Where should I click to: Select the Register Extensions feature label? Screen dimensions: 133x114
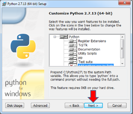pyautogui.click(x=92, y=41)
